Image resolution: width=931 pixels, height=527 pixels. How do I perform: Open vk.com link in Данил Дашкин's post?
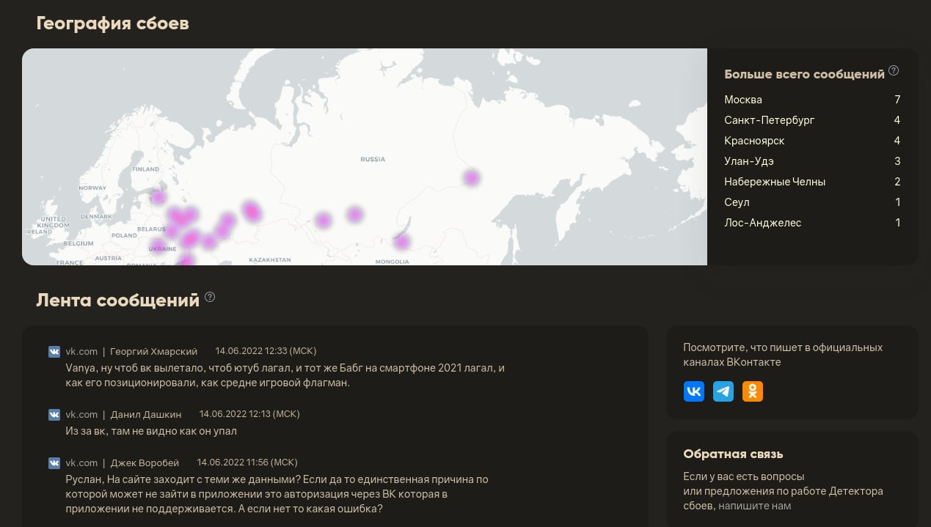[x=81, y=415]
